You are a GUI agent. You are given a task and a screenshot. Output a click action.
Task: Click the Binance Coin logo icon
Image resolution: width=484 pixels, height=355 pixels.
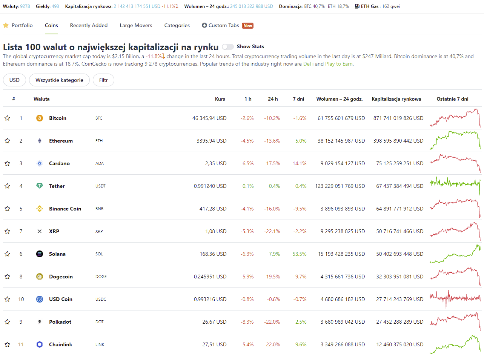(40, 209)
